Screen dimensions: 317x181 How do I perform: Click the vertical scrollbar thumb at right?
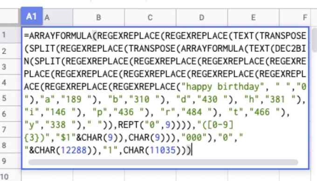pos(314,40)
